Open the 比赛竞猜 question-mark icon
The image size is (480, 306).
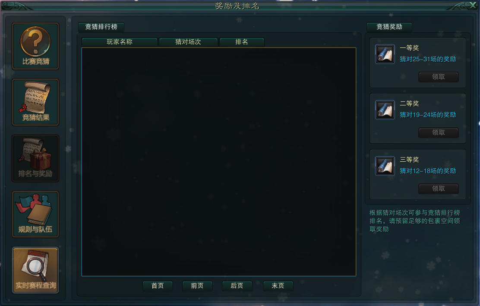[35, 46]
